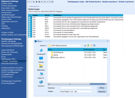Open Stundentafeln catalog in sidebar

[x=6, y=54]
